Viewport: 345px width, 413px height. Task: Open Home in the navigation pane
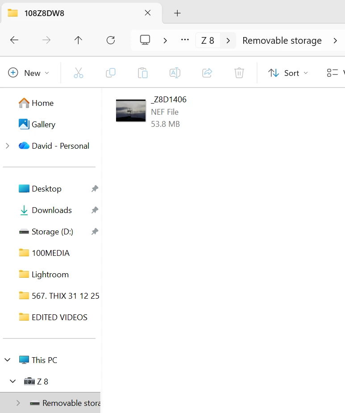[x=42, y=103]
